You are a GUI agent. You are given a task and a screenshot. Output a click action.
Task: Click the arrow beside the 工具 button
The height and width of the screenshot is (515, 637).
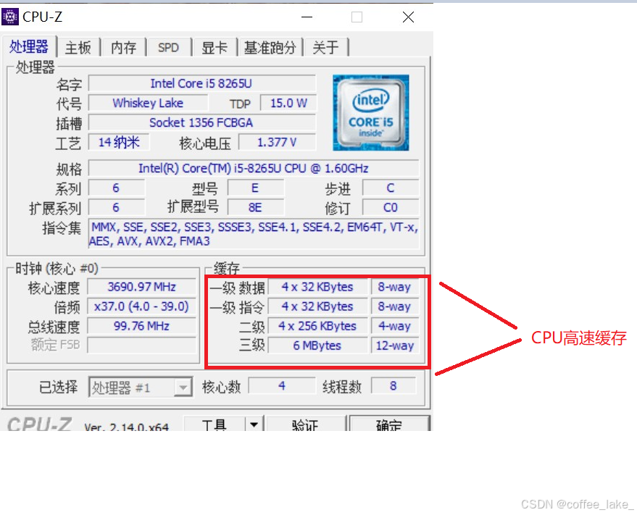(x=254, y=424)
